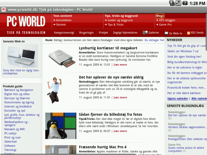Viewport: 207px width, 155px height.
Task: Tap the signal strength status icon
Action: (x=178, y=3)
